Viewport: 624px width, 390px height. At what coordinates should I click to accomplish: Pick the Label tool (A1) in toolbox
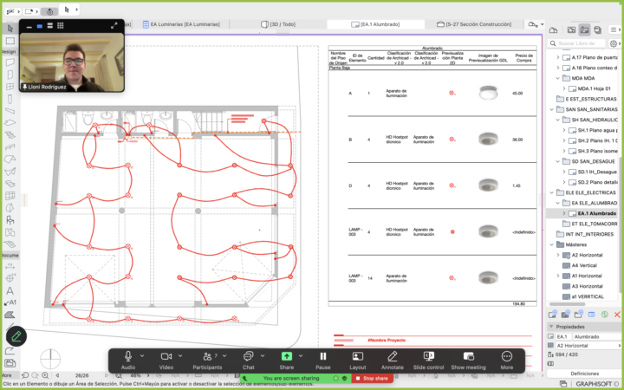(10, 302)
